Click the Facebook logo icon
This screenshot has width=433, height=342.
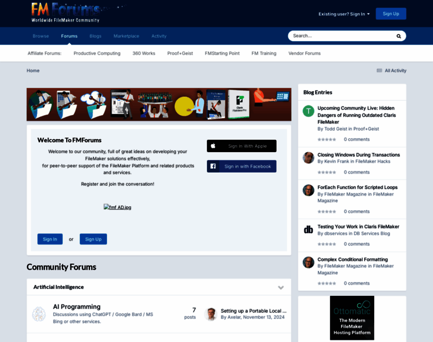pos(213,166)
